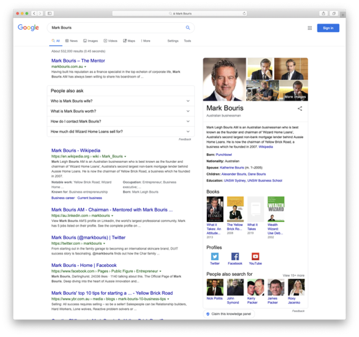The height and width of the screenshot is (337, 359).
Task: Click the Punchbowl birthplace link
Action: click(223, 155)
